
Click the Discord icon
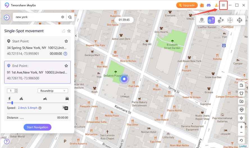click(x=209, y=5)
